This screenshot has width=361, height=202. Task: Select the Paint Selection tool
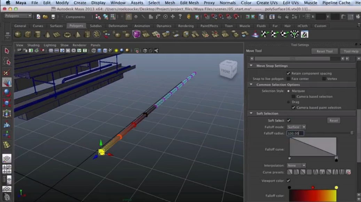coord(7,72)
